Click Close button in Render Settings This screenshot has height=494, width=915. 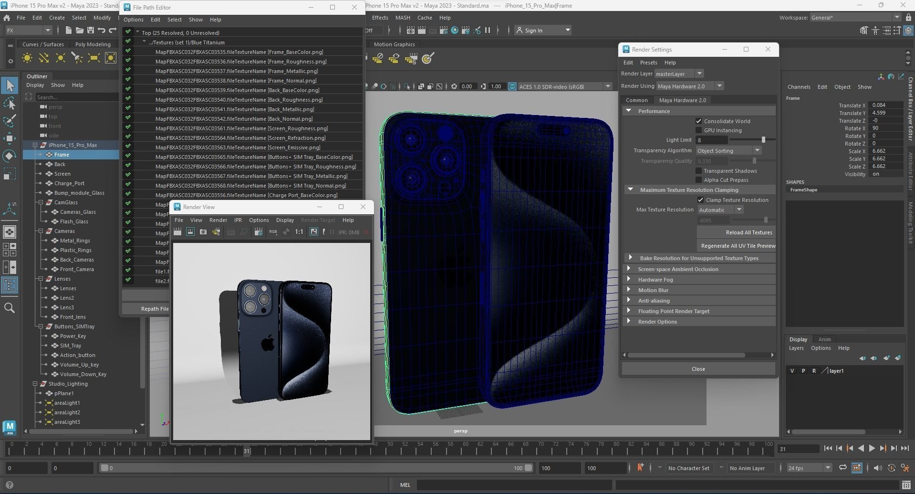coord(698,369)
